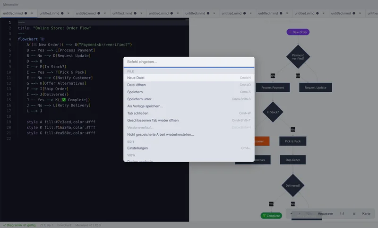
Task: Click the Befehl eingeben search field
Action: [x=189, y=62]
